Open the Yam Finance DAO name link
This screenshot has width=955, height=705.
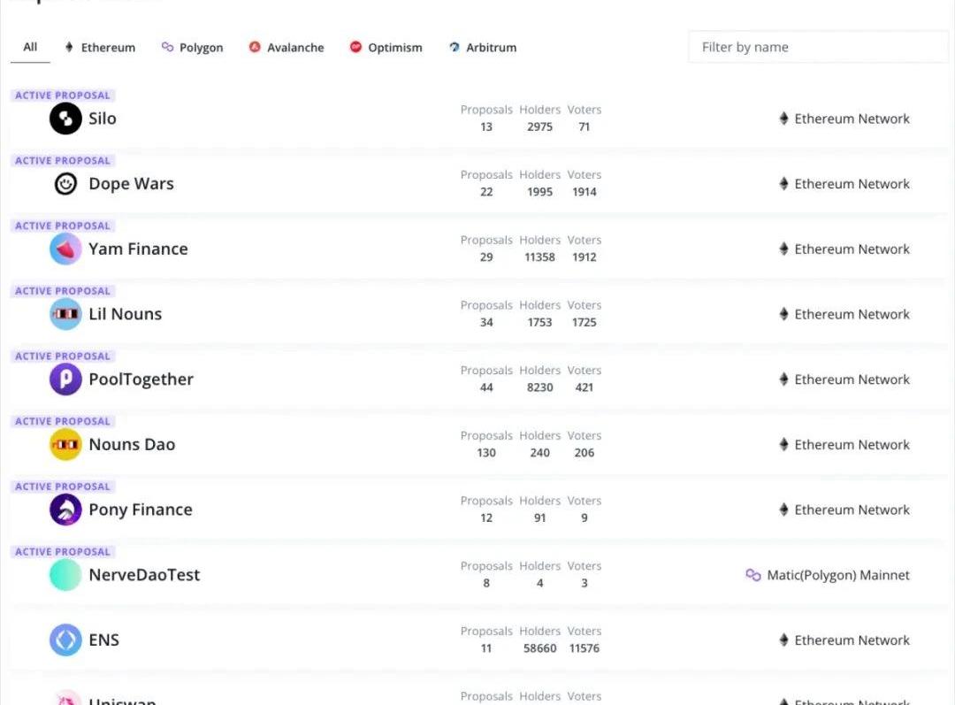[x=138, y=249]
